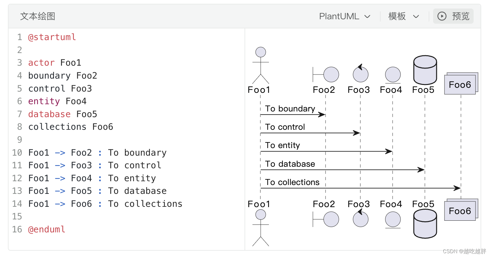This screenshot has height=257, width=491.
Task: Click the play icon beside 预览
Action: (x=442, y=16)
